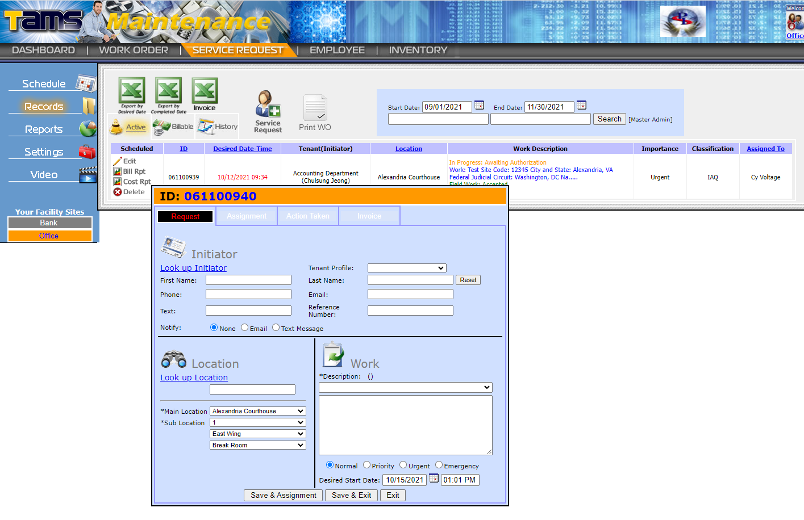Open the Main Location dropdown
Viewport: 804px width, 520px height.
click(257, 410)
